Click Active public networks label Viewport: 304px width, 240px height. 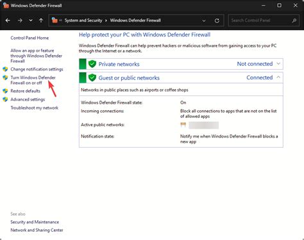tap(103, 125)
